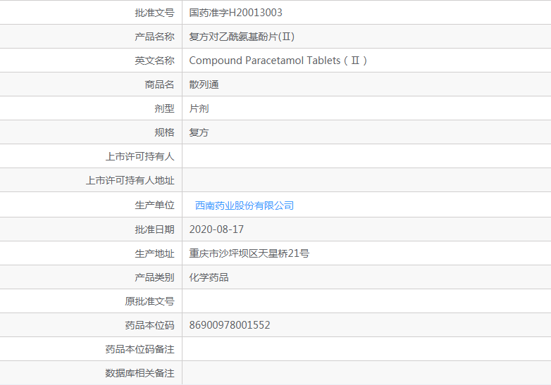The image size is (551, 385).
Task: Click the 上市许可持有人 row label
Action: click(x=140, y=156)
